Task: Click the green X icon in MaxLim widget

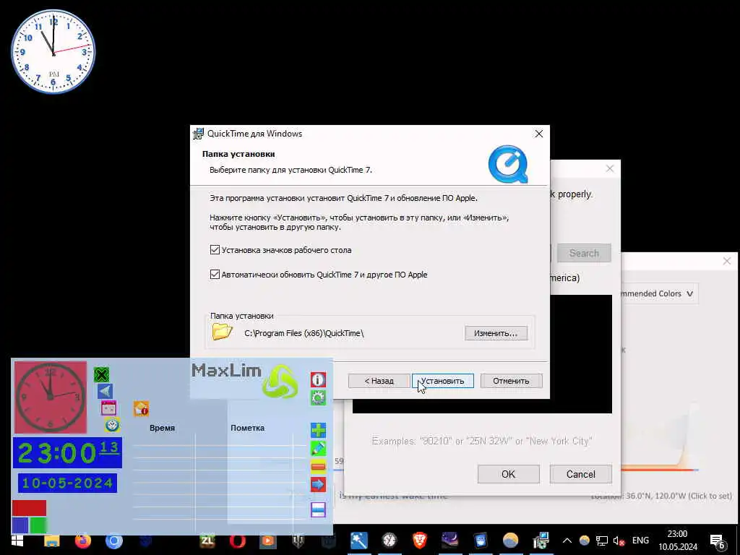Action: [x=101, y=375]
